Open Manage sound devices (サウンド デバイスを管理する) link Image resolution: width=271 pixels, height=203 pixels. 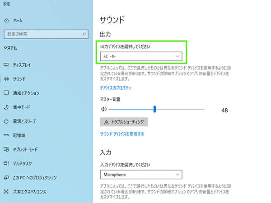[x=122, y=134]
